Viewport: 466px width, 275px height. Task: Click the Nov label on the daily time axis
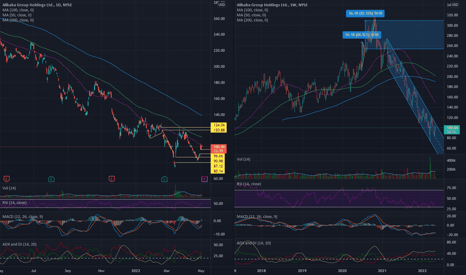click(x=101, y=271)
